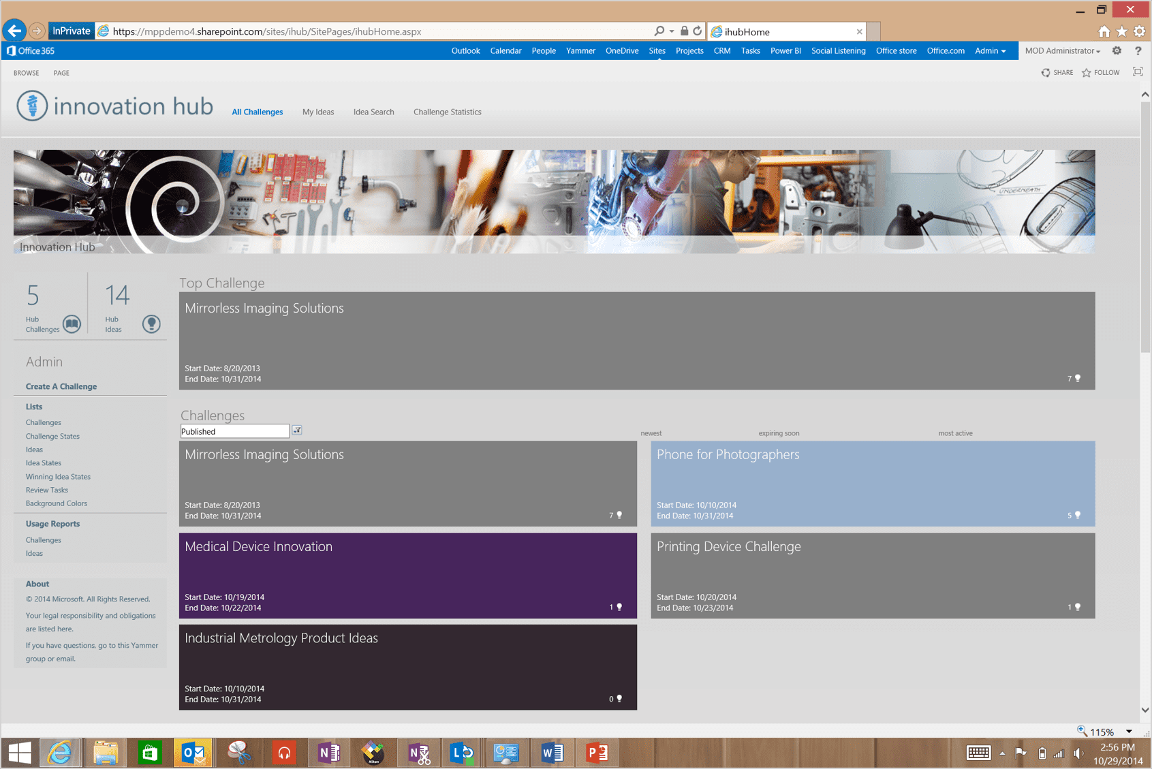Screen dimensions: 1152x769
Task: Open the Challenge Statistics page
Action: pyautogui.click(x=448, y=112)
